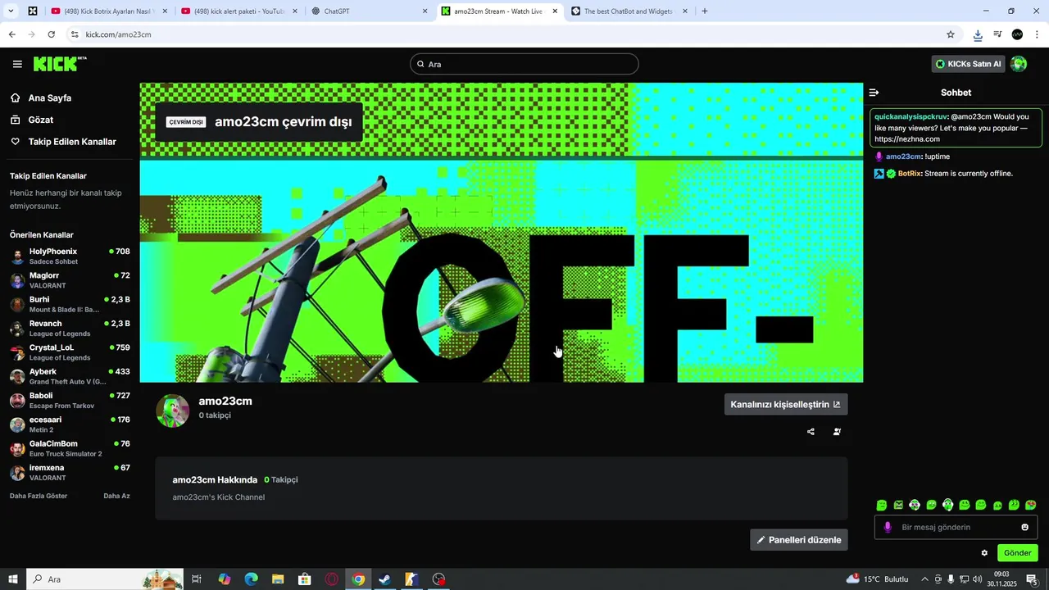Click the Ara search field on Kick
Viewport: 1049px width, 590px height.
pos(524,64)
